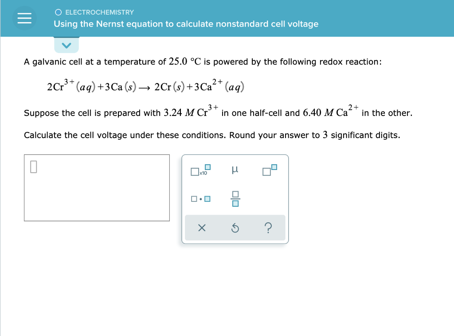Select the Nernst equation lesson title
The height and width of the screenshot is (336, 454).
click(186, 24)
